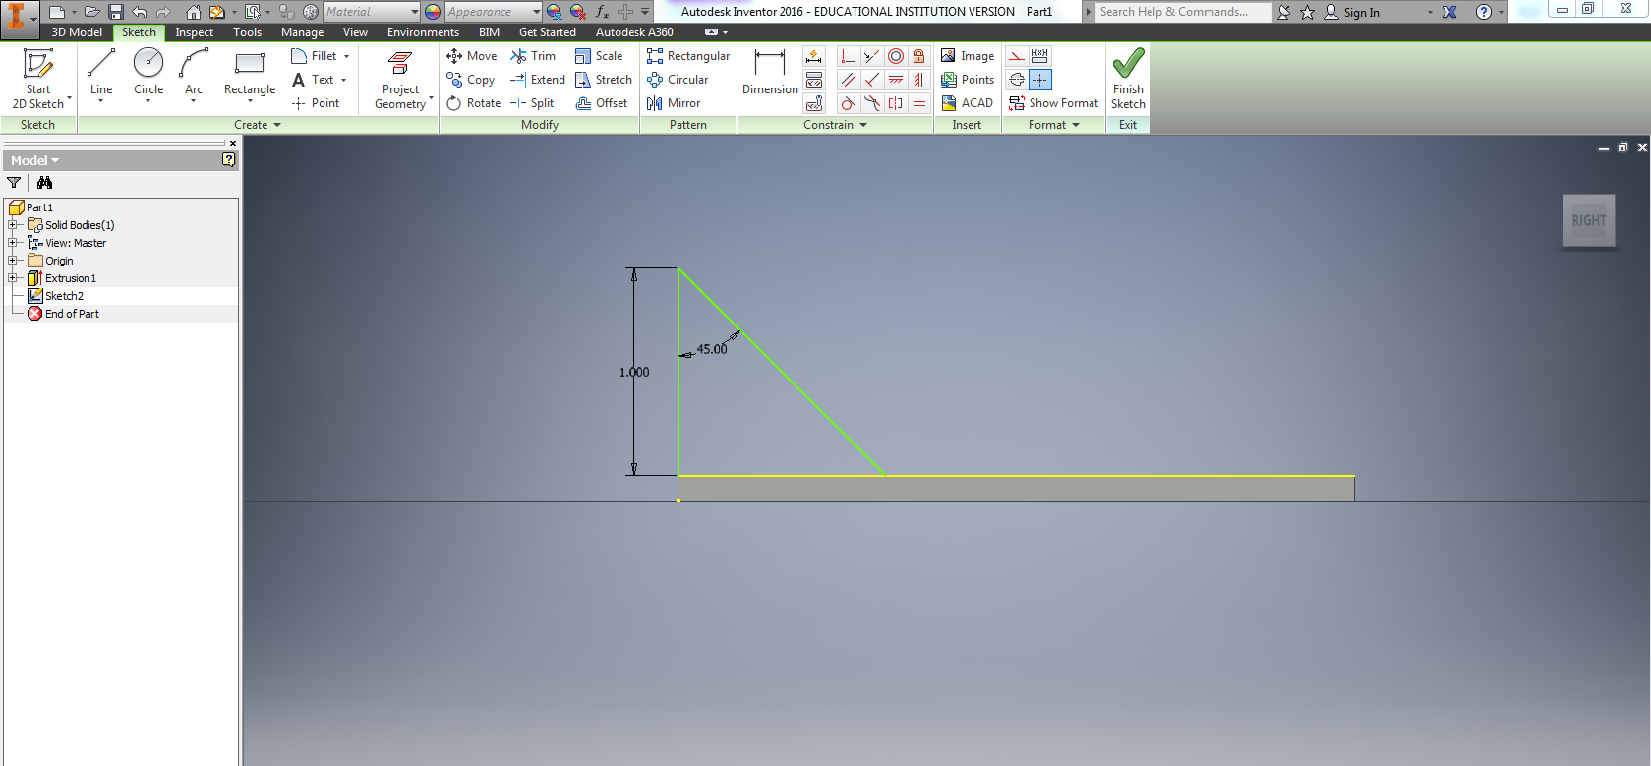
Task: Choose the Rotate tool
Action: (474, 103)
